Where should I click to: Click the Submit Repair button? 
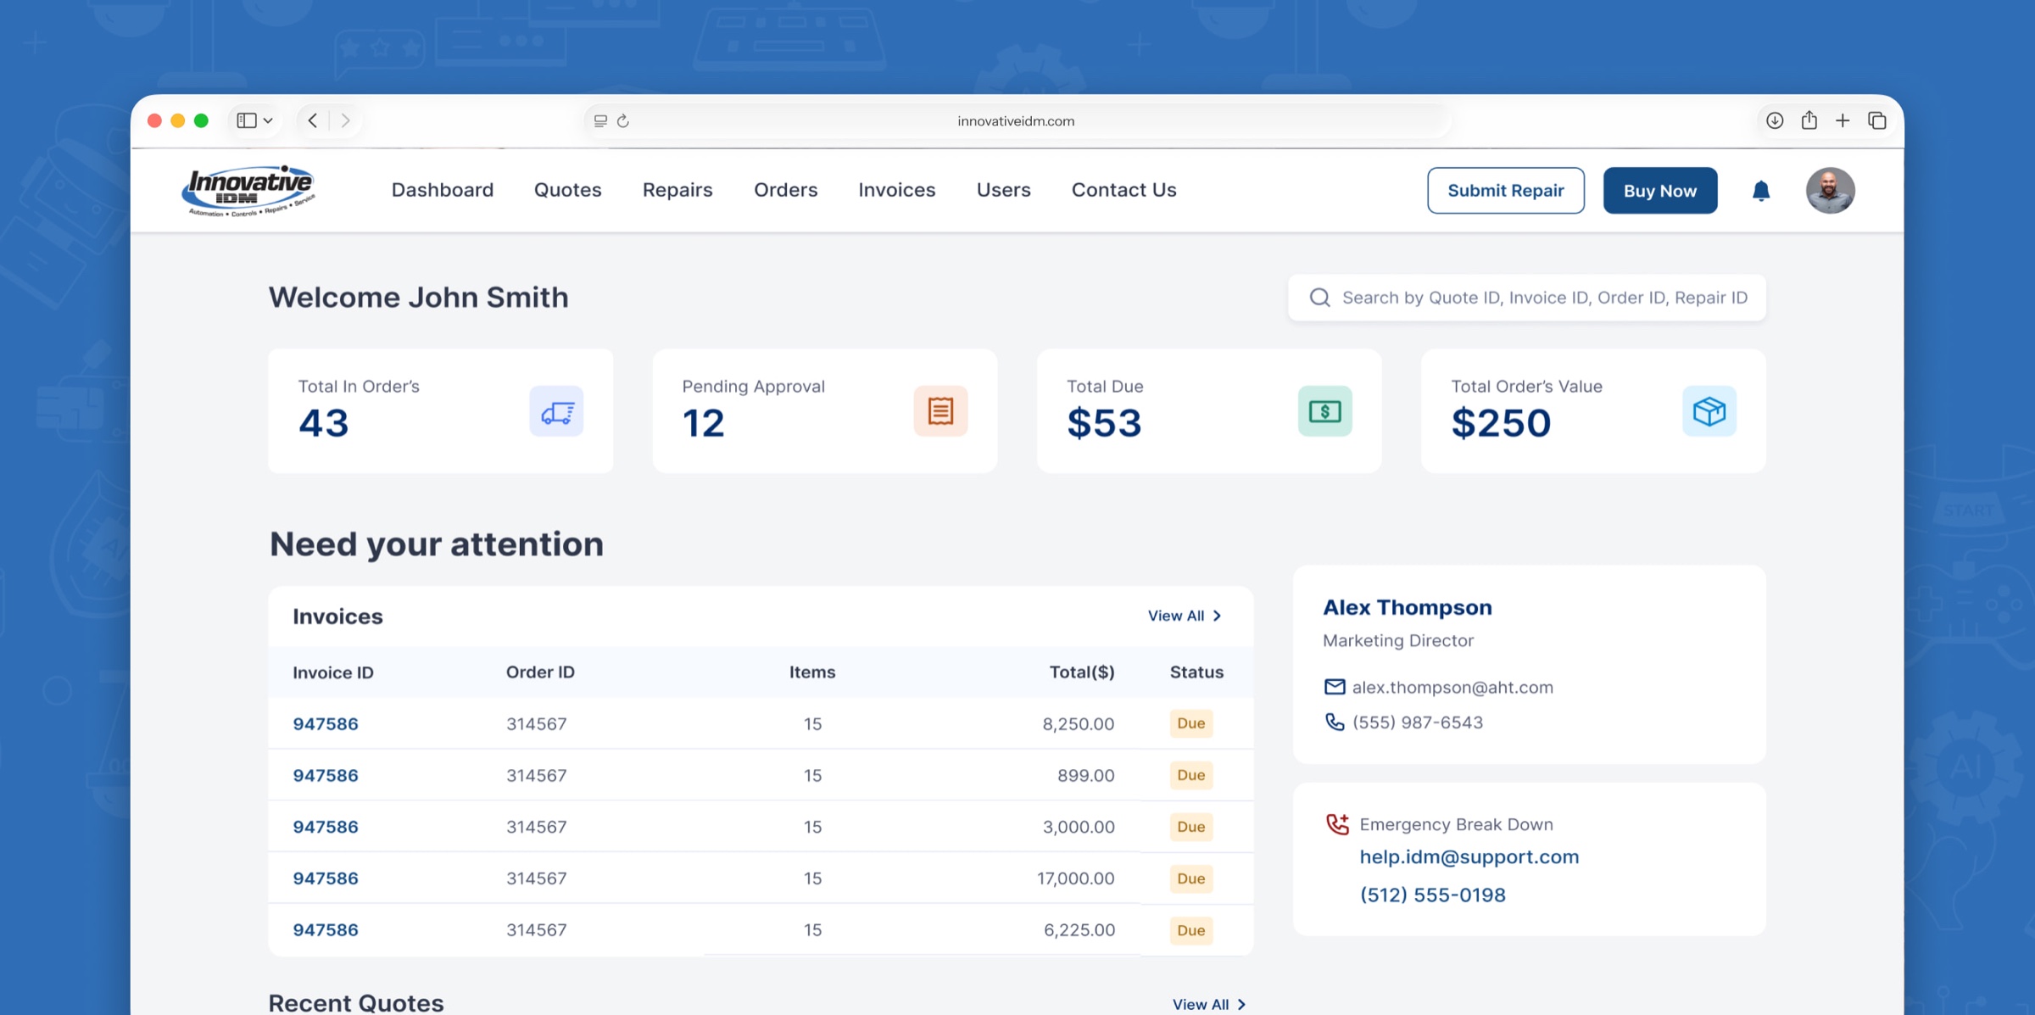tap(1505, 191)
